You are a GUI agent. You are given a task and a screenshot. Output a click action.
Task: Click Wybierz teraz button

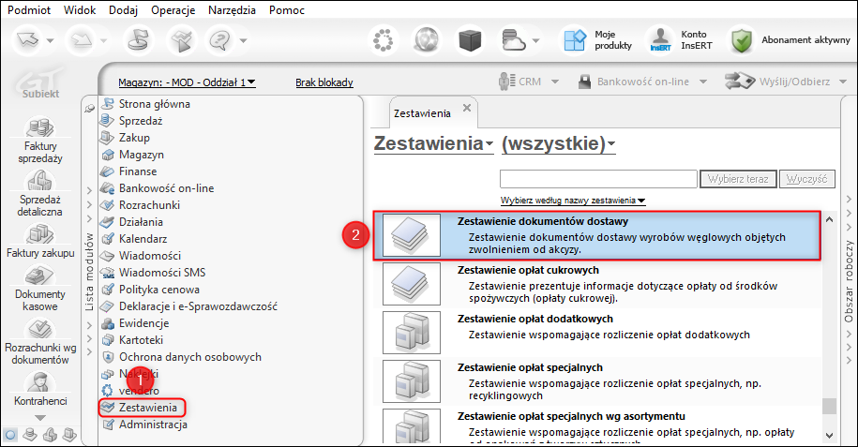tap(738, 179)
